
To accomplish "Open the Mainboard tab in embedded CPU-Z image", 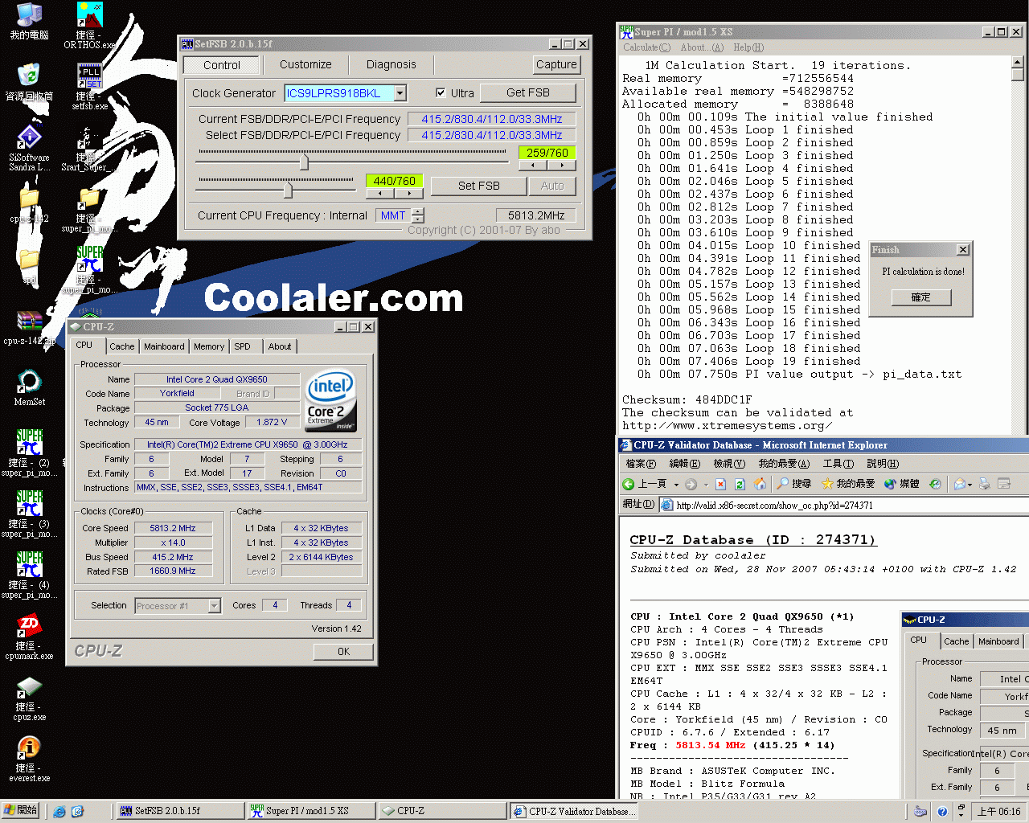I will pyautogui.click(x=998, y=641).
